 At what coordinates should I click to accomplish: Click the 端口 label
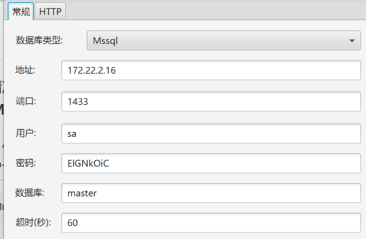coord(26,101)
